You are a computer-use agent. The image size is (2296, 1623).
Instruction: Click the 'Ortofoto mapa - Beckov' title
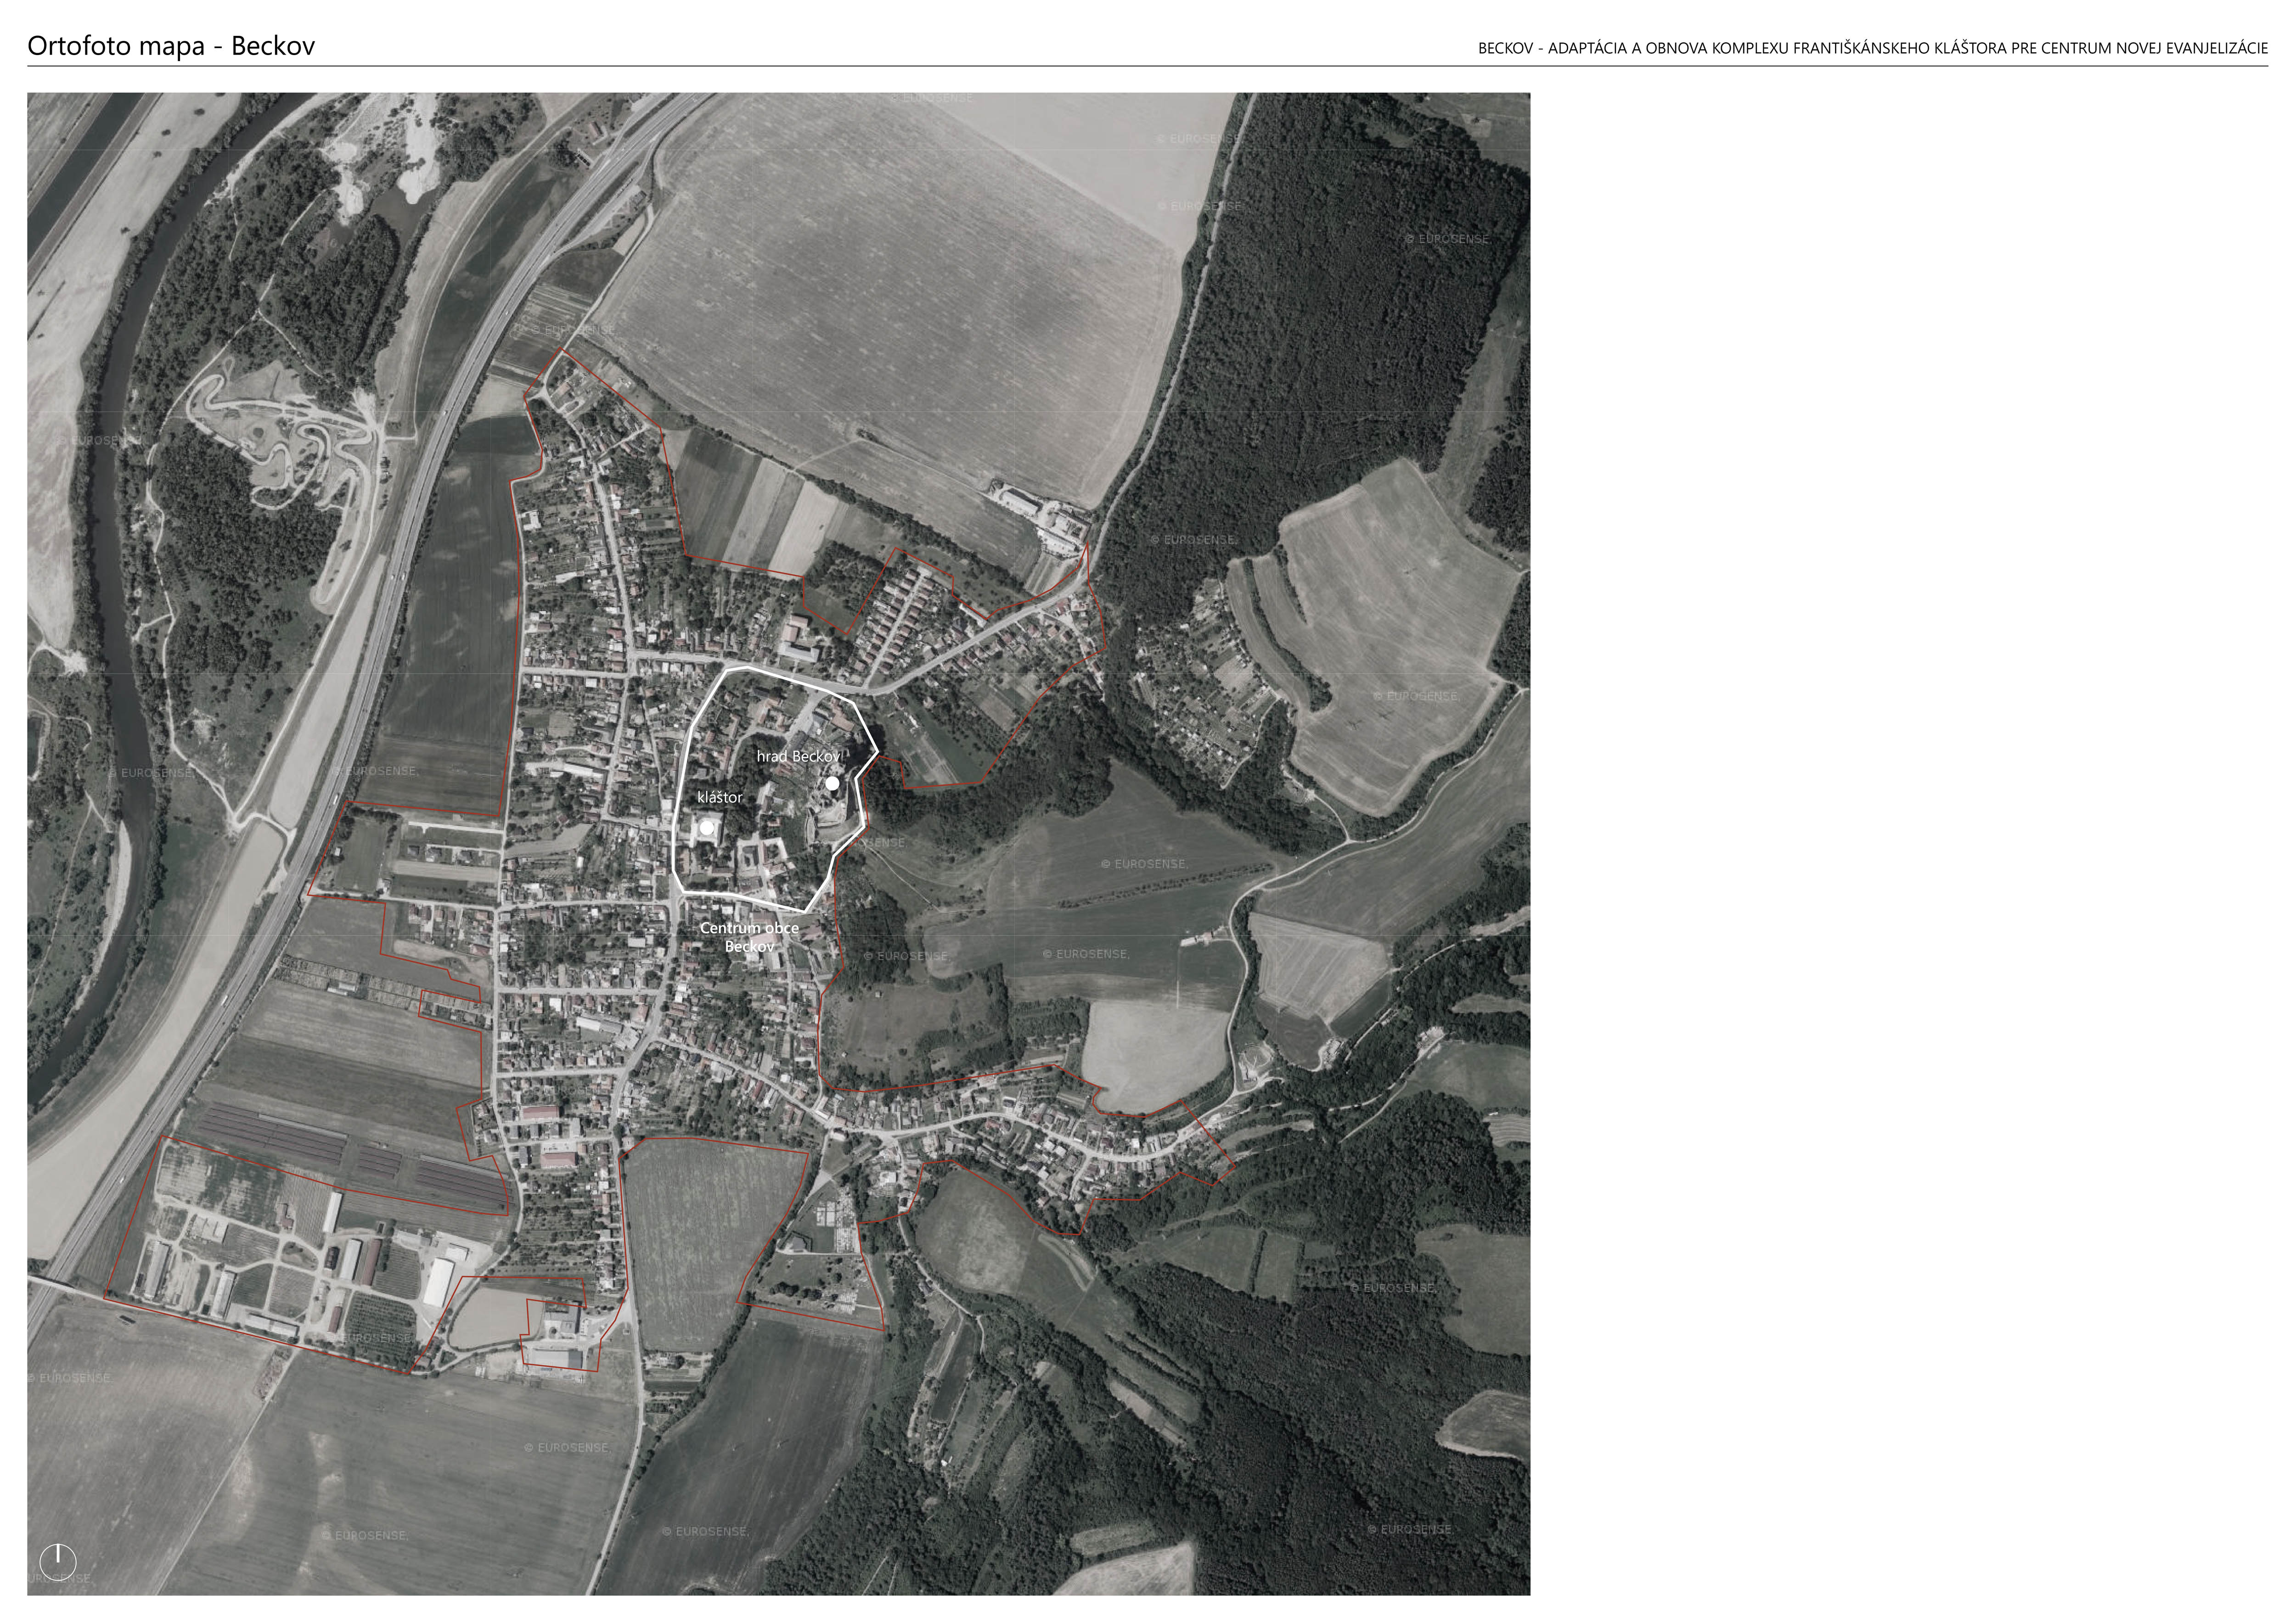171,46
